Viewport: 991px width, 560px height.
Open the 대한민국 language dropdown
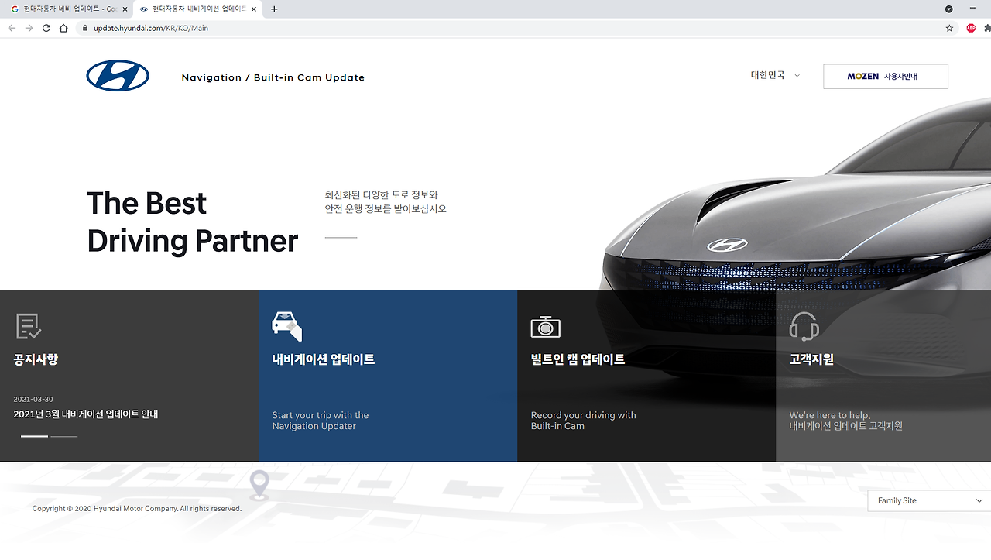pyautogui.click(x=773, y=75)
